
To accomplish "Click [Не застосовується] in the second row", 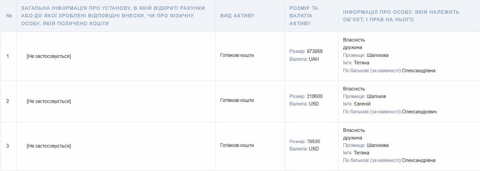I will (49, 101).
